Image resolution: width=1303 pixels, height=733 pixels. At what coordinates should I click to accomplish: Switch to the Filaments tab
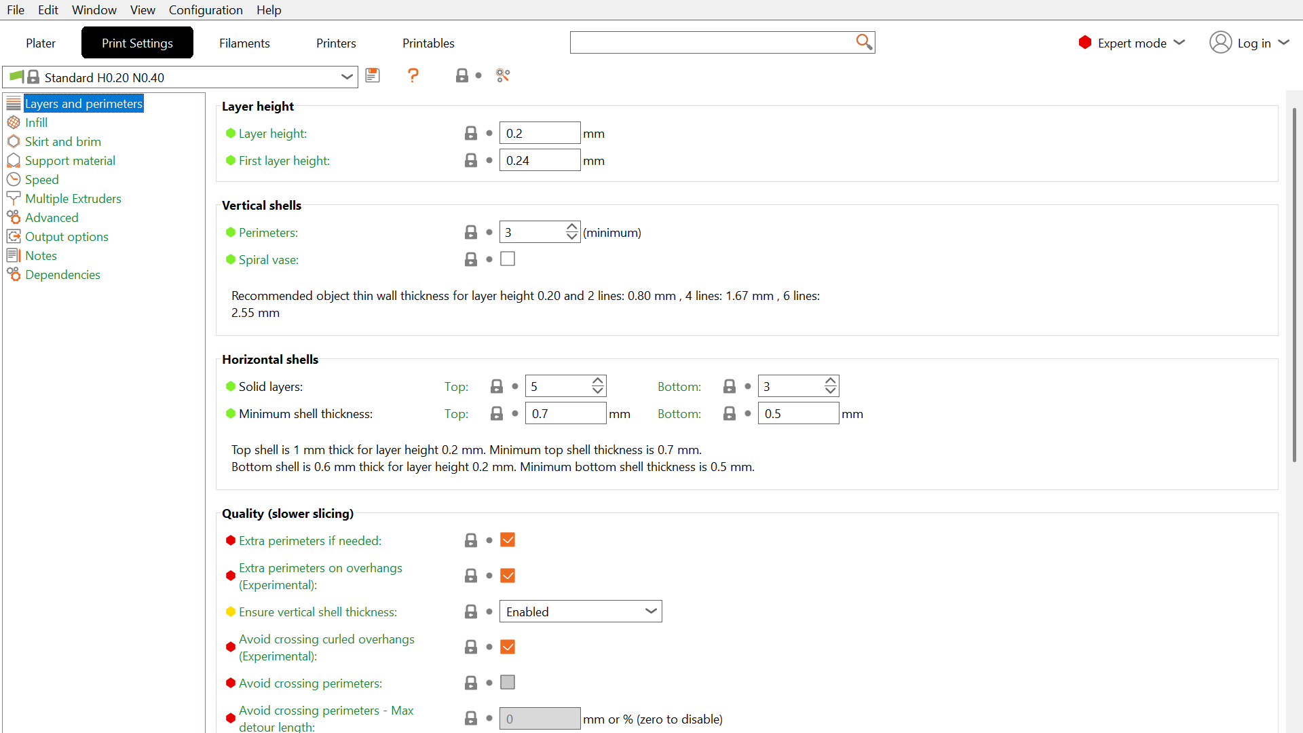point(244,43)
